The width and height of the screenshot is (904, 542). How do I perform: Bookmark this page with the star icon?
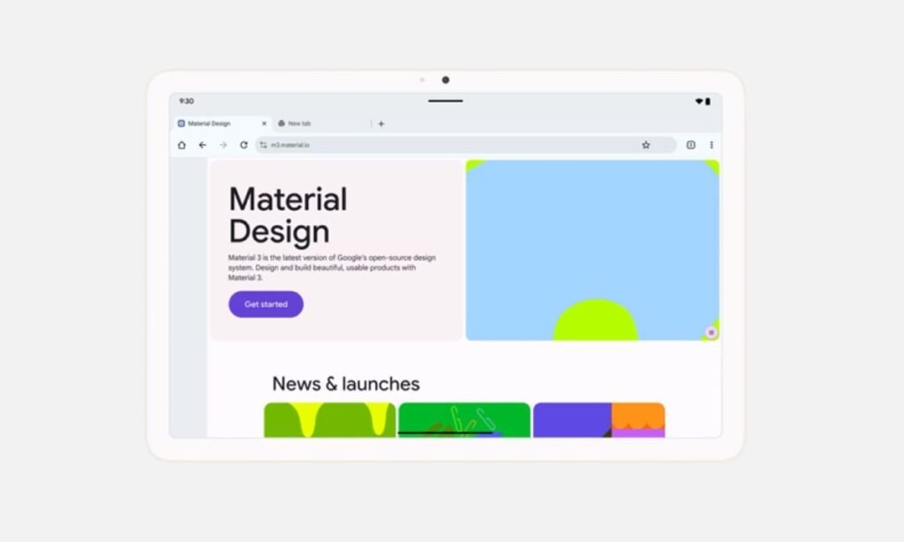click(645, 146)
